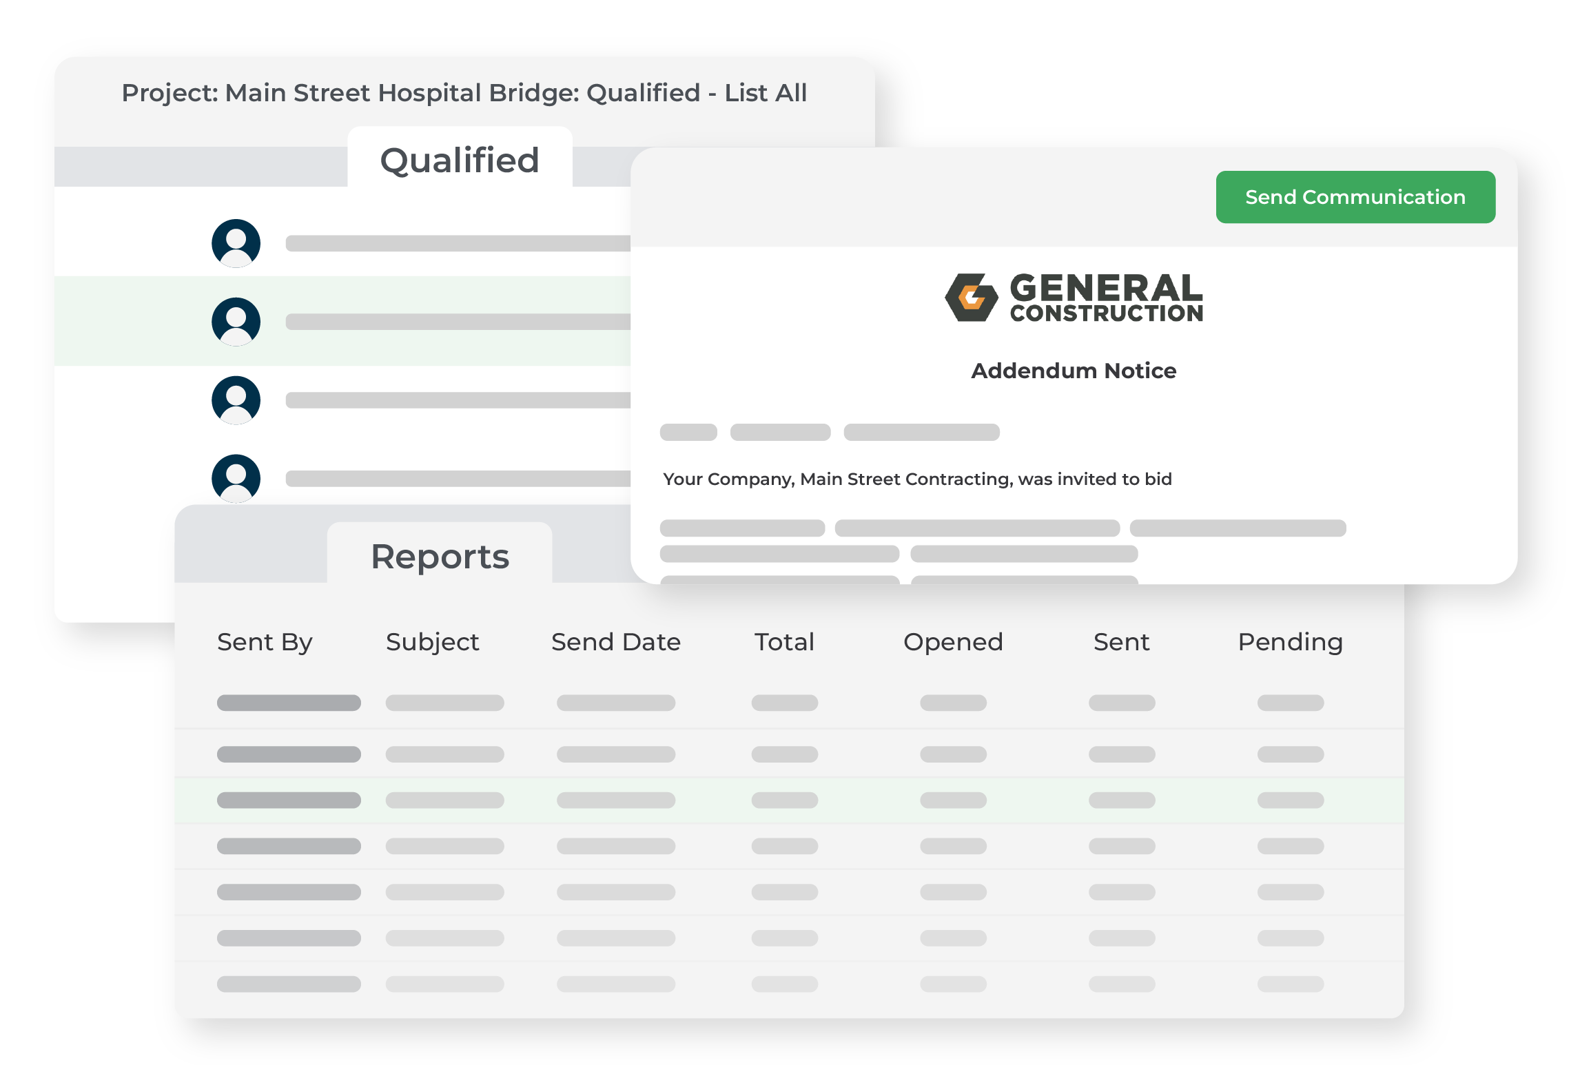Click the Total column header
The width and height of the screenshot is (1580, 1065).
click(784, 642)
